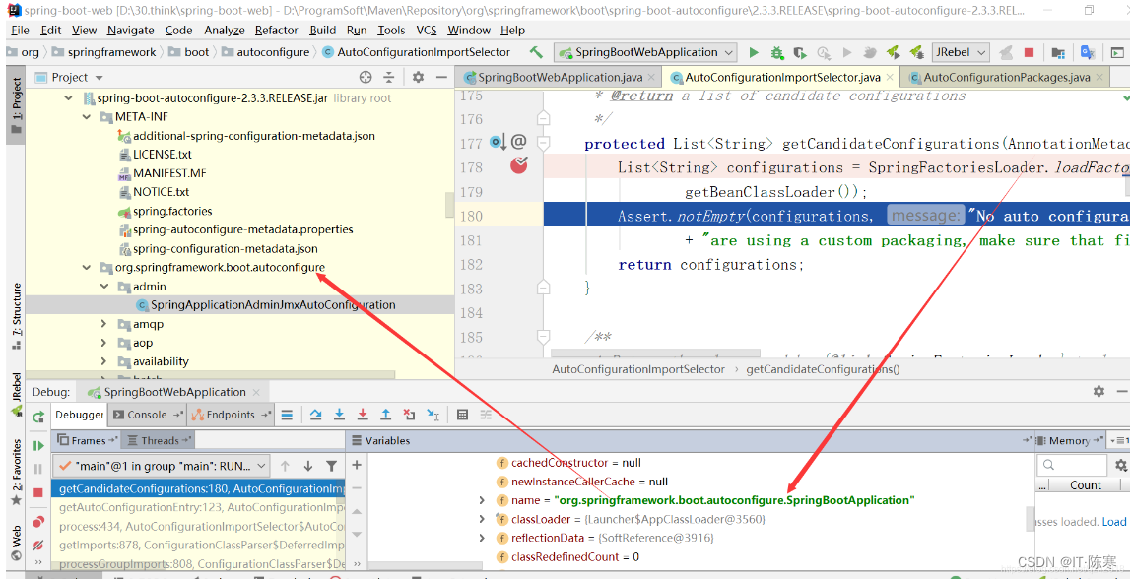1132x579 pixels.
Task: Click the Step Over debugger icon
Action: [x=315, y=415]
